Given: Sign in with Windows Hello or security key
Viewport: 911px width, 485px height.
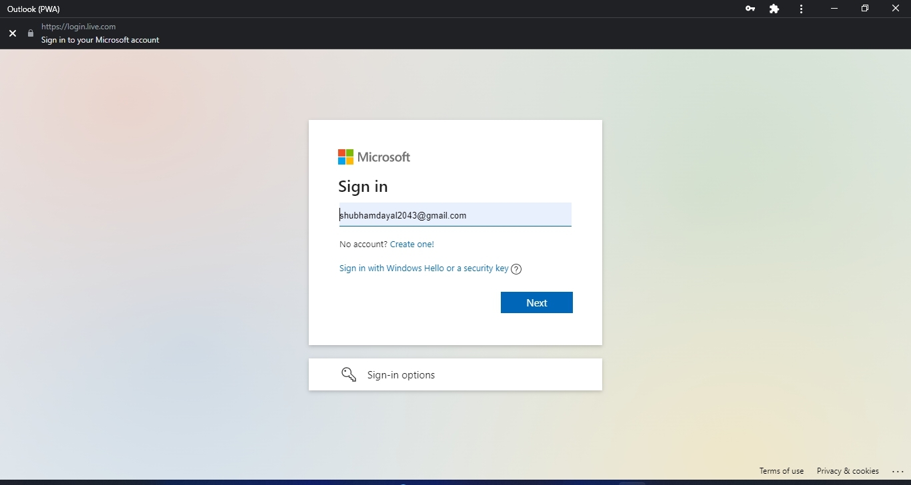Looking at the screenshot, I should 424,268.
